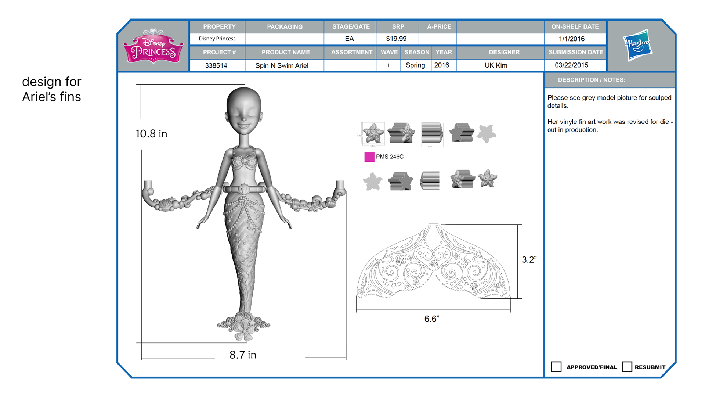Click the 'Her vinyl fin art work' note
The width and height of the screenshot is (705, 395).
pos(610,126)
